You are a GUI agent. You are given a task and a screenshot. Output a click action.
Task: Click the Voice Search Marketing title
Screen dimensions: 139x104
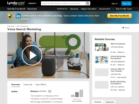pyautogui.click(x=24, y=29)
